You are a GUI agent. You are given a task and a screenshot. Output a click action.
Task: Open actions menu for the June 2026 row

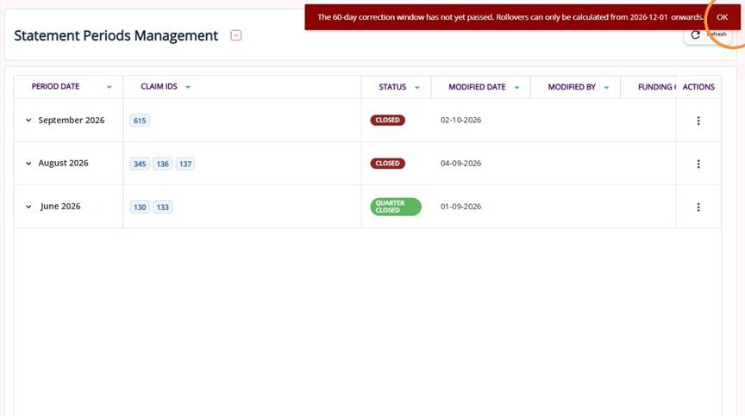coord(698,207)
